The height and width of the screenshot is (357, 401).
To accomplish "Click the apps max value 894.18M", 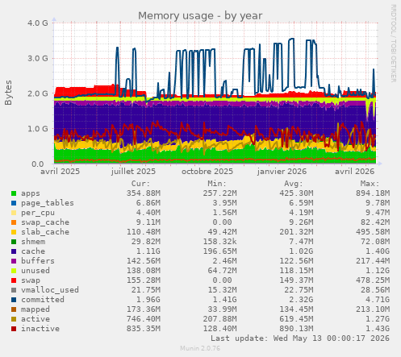I will (x=373, y=193).
